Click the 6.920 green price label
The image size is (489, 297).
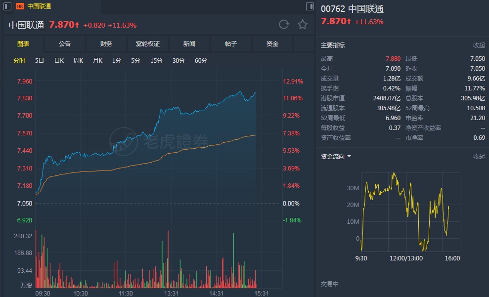point(25,220)
